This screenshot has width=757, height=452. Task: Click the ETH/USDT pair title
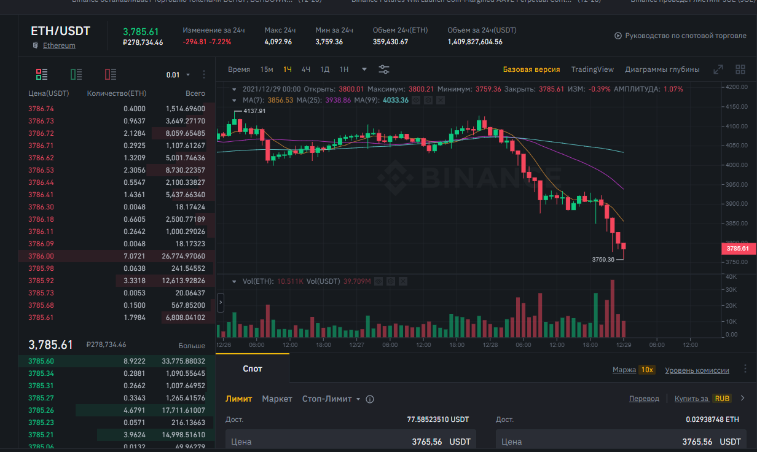coord(60,31)
